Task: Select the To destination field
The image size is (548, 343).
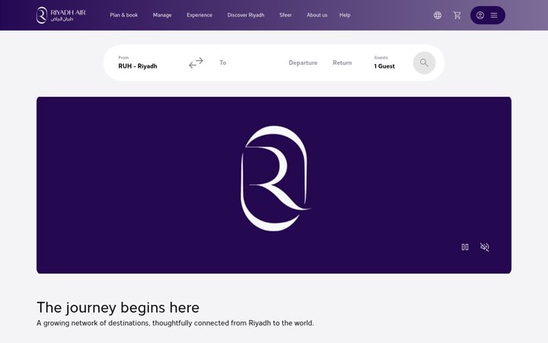Action: [x=222, y=63]
